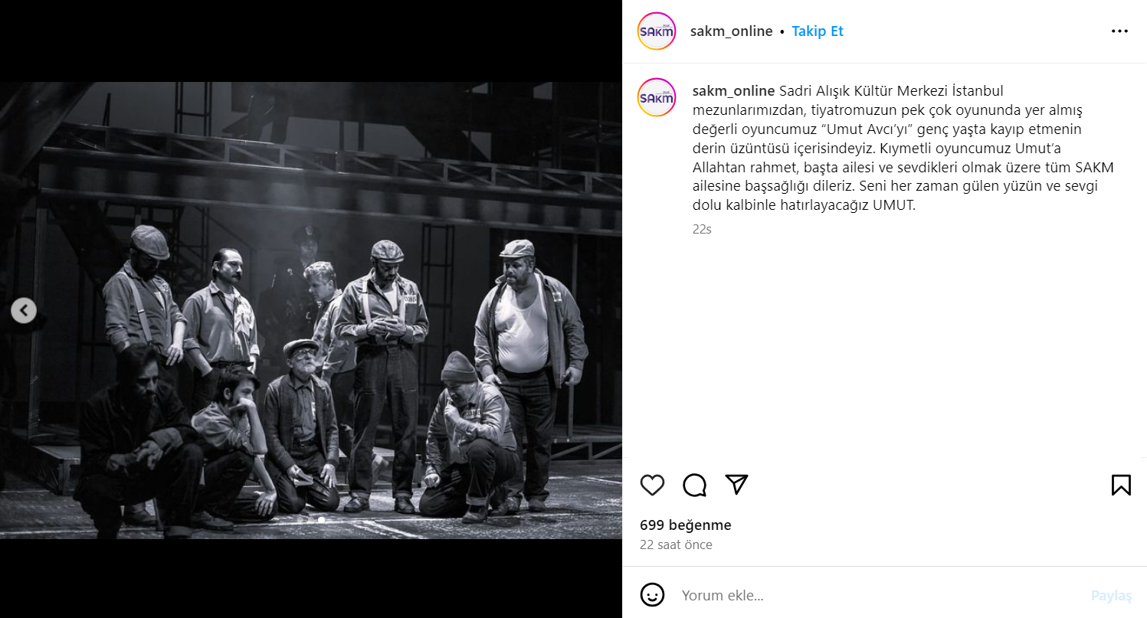Open sakm_online profile from the header username

731,31
